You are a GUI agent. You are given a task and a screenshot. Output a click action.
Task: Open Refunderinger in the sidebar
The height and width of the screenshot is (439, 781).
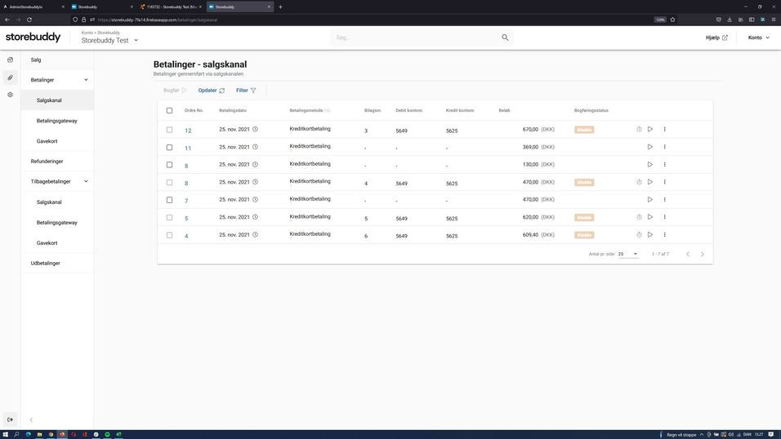click(47, 162)
